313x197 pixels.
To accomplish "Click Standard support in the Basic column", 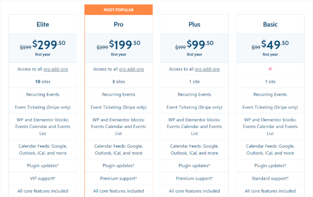I will (270, 178).
